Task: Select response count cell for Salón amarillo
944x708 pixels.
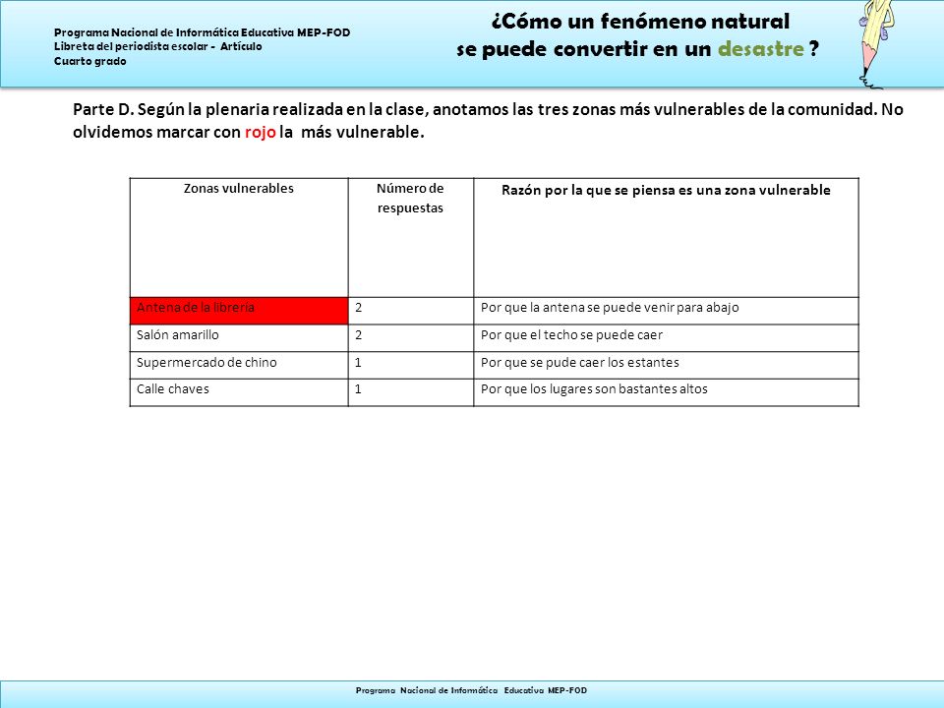Action: tap(411, 338)
